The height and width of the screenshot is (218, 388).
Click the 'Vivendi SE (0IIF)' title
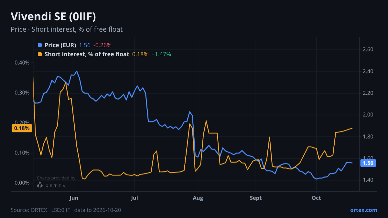pos(53,16)
